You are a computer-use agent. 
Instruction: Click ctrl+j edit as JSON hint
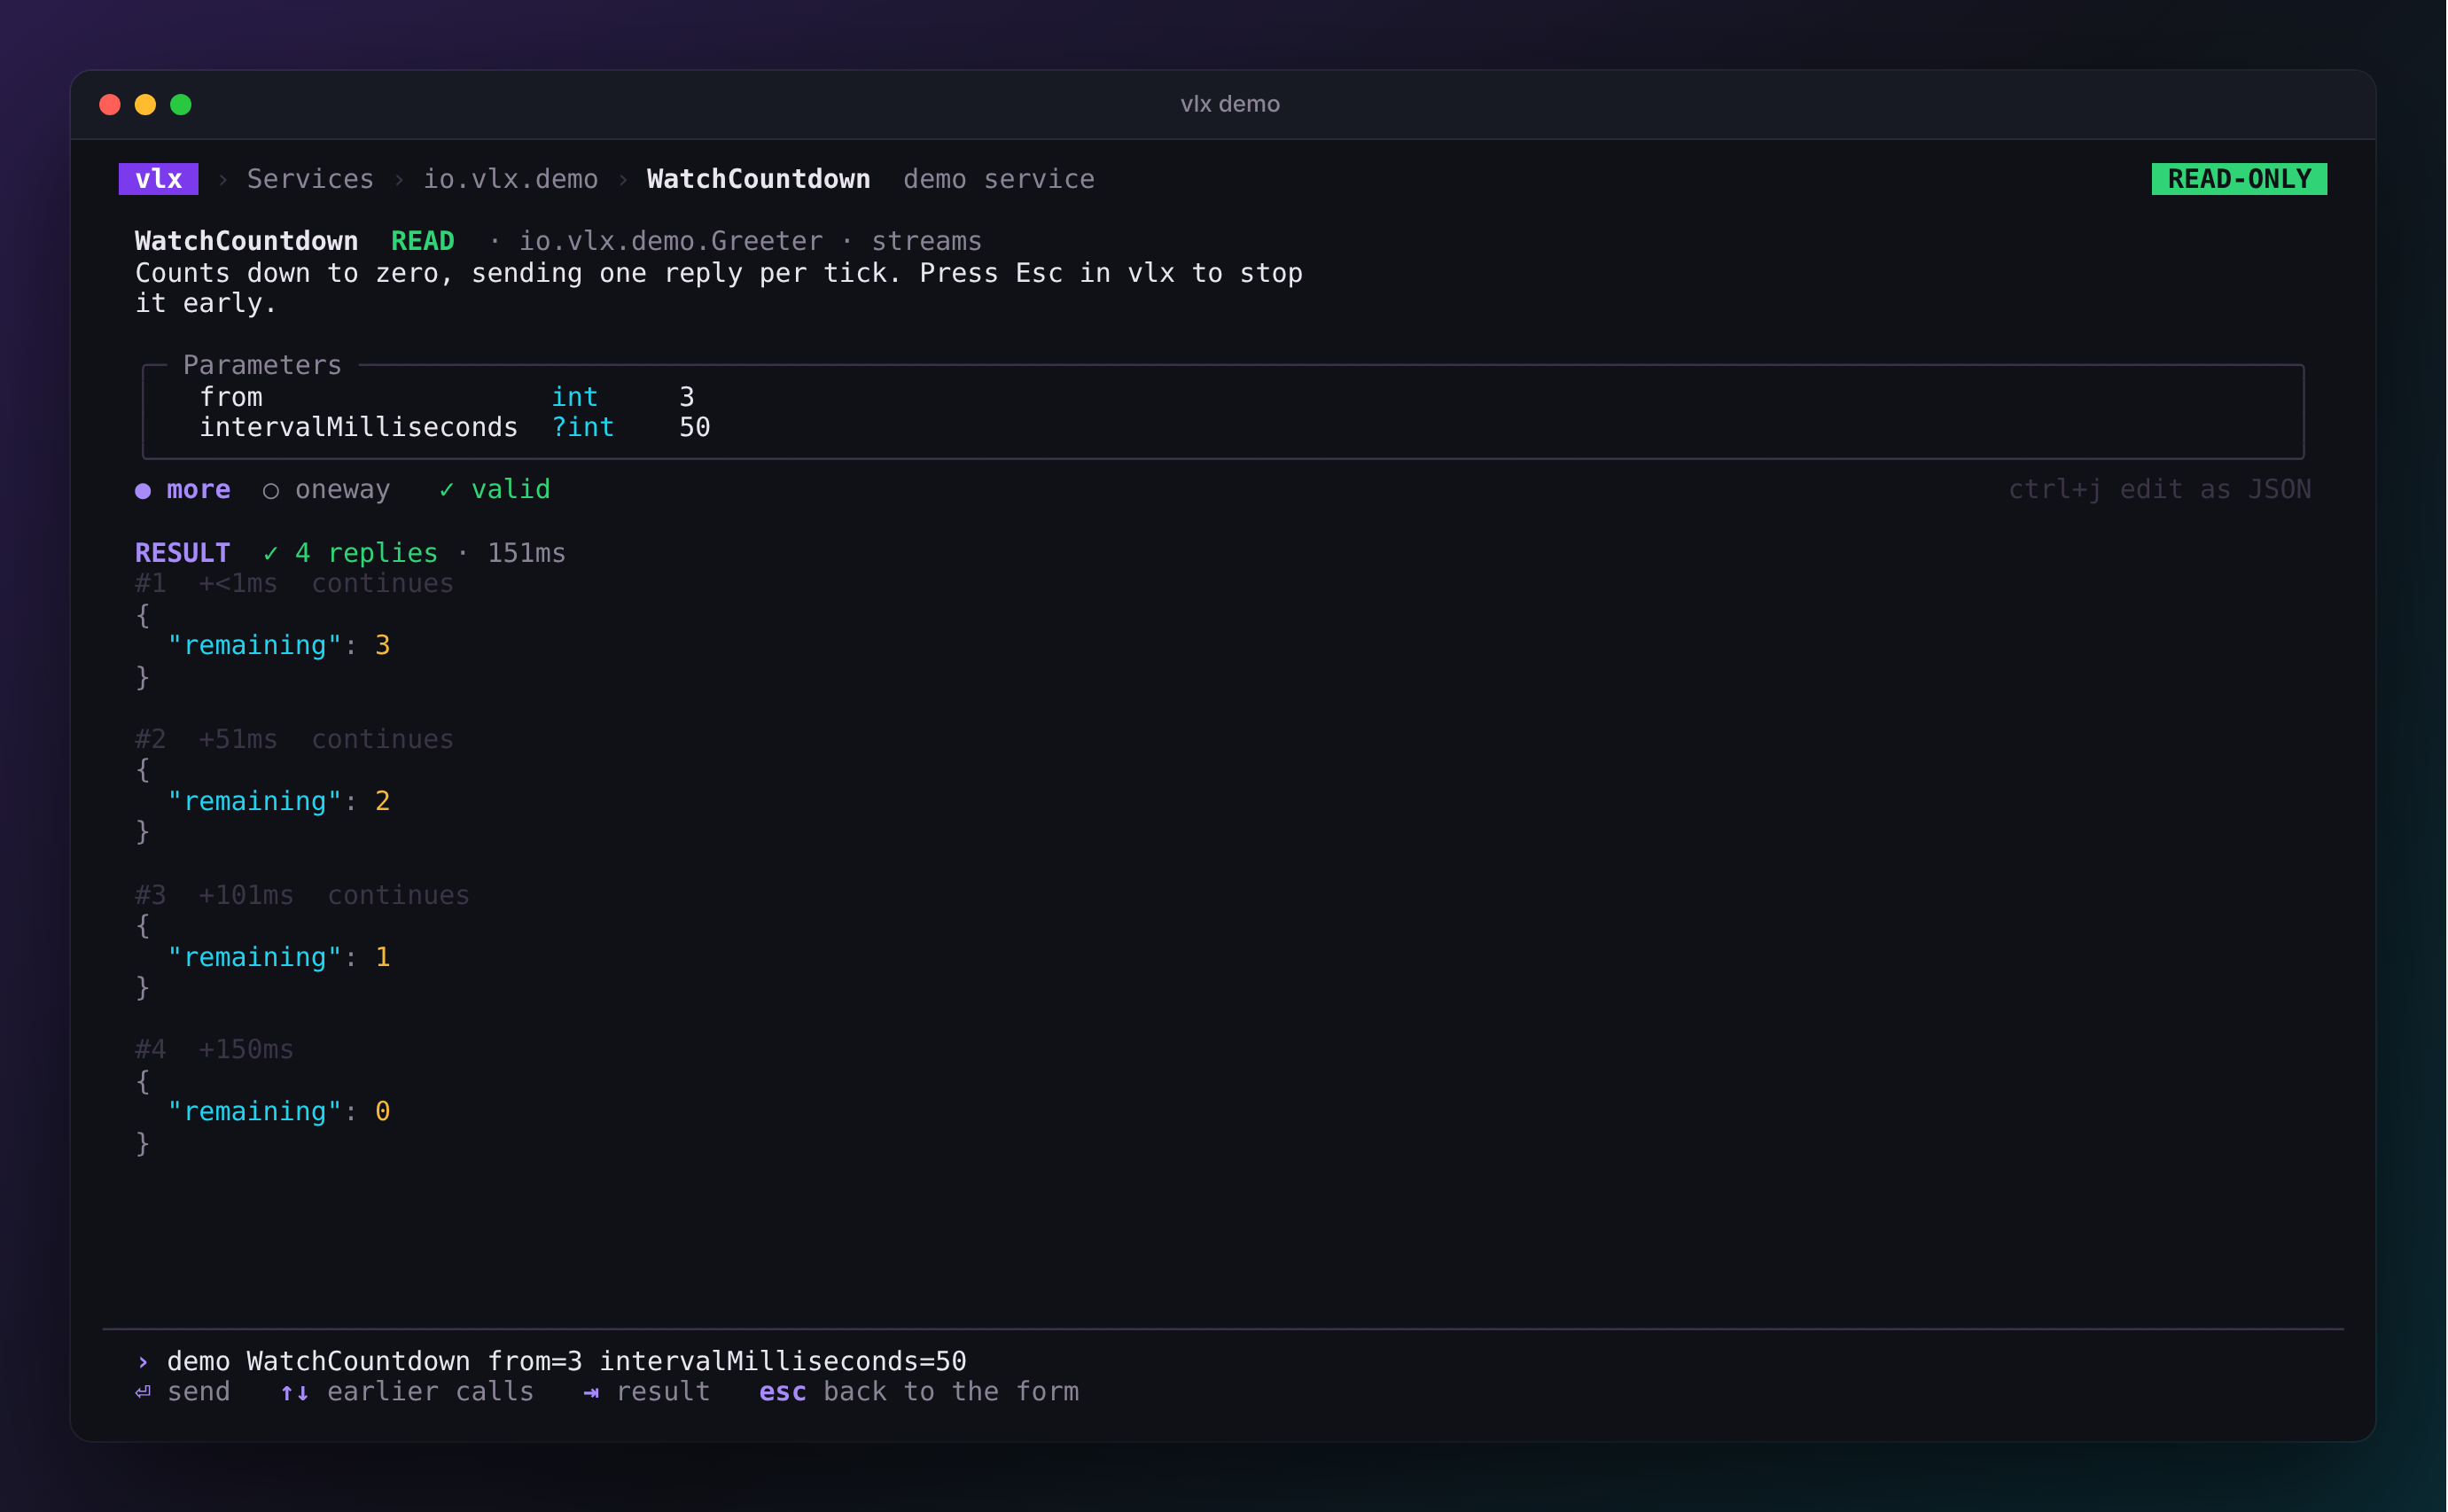pos(2160,489)
